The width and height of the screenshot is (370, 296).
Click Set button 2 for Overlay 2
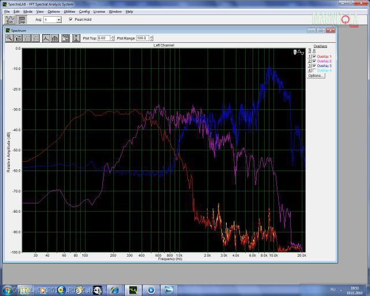[310, 61]
